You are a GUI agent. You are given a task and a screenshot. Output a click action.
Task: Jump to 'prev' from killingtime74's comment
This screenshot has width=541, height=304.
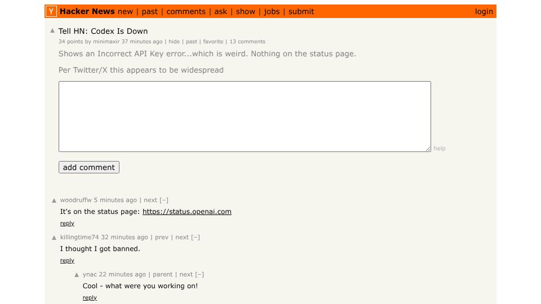(x=162, y=237)
